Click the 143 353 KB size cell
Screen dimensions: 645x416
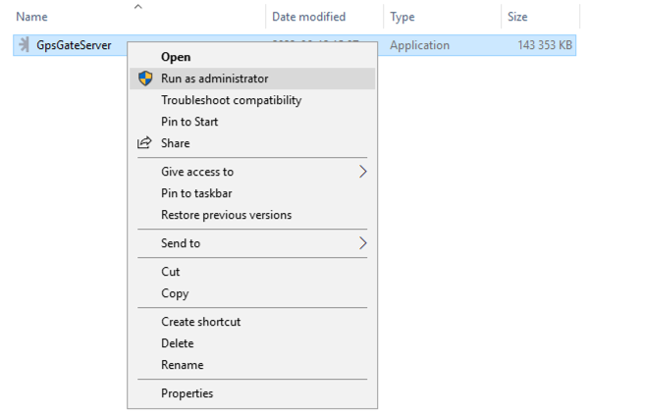545,45
